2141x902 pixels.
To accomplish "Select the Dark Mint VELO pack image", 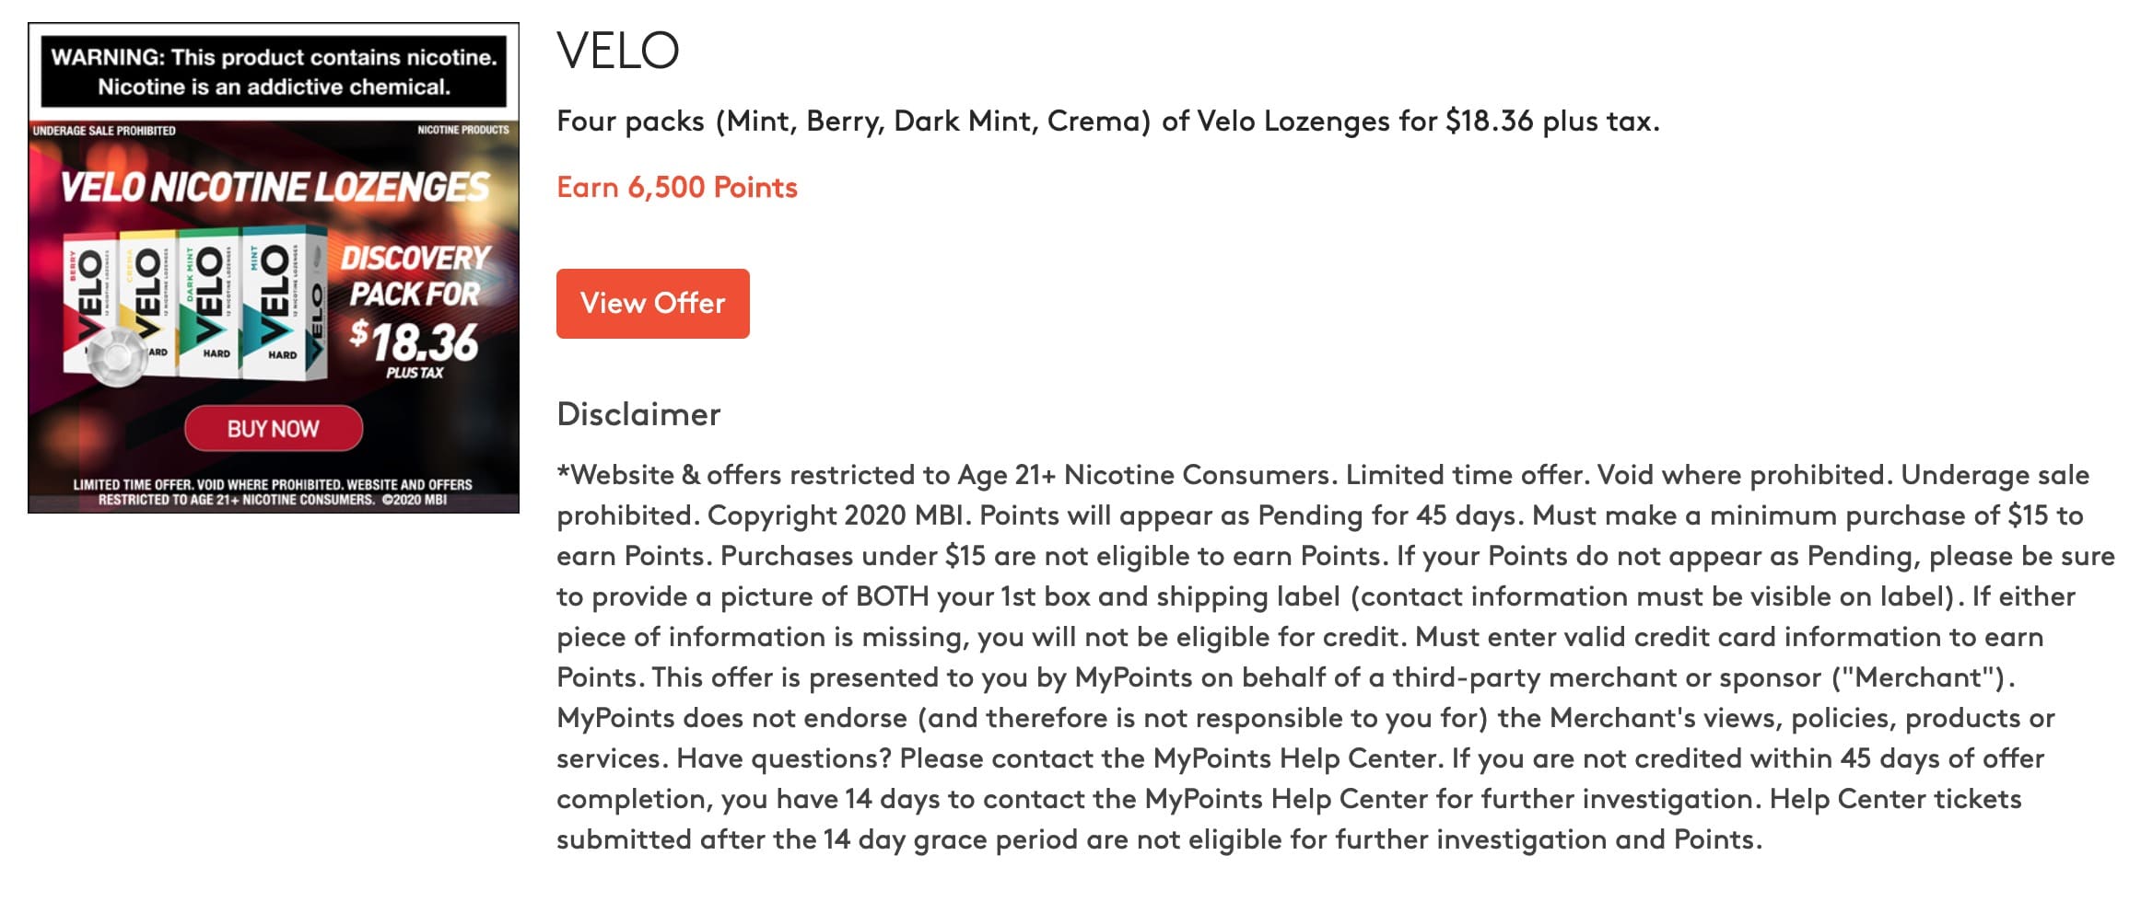I will click(210, 304).
